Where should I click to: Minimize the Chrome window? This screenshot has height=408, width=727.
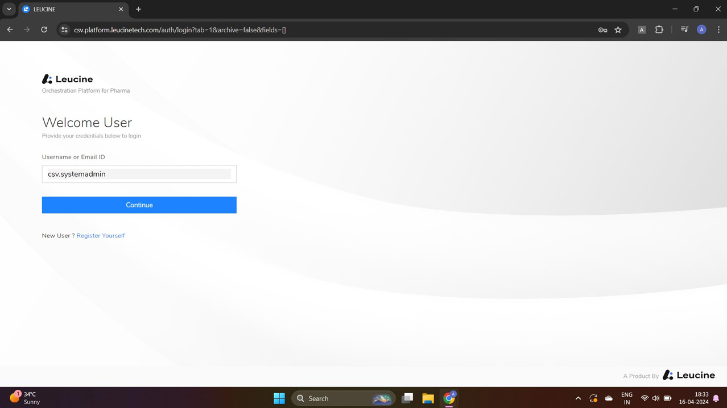point(675,9)
